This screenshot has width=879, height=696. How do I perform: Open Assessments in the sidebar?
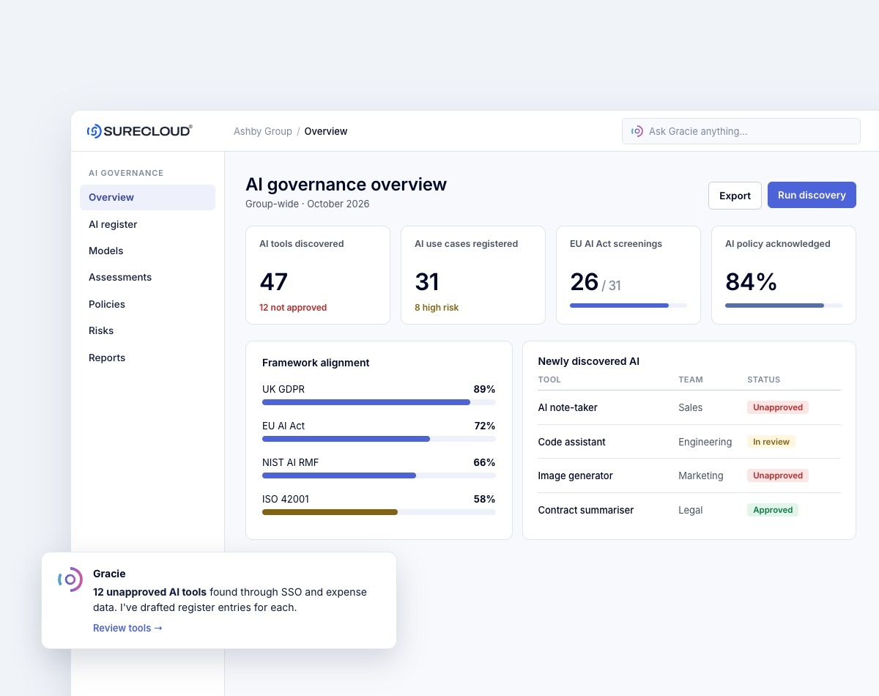click(147, 277)
